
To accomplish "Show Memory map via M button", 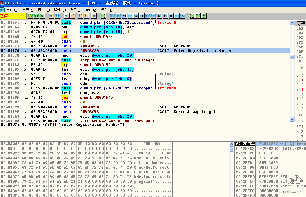I will coord(124,16).
